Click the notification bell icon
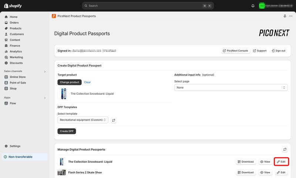The width and height of the screenshot is (296, 178). pos(253,6)
